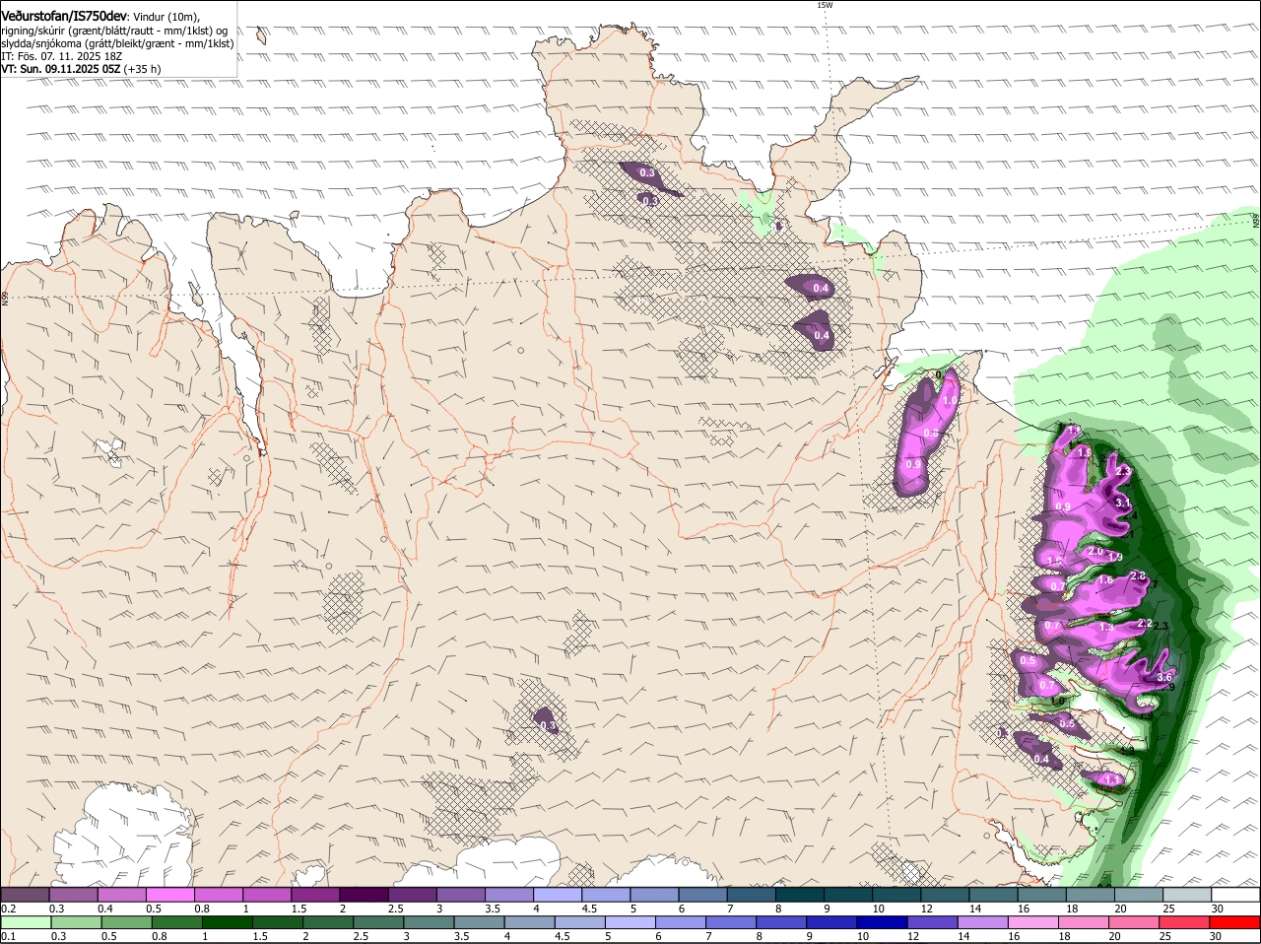The image size is (1261, 944).
Task: Click the '2.8' precipitation value on map
Action: pos(1138,575)
